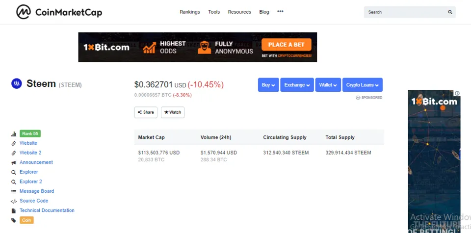
Task: Click the Rank 55 badge
Action: (x=30, y=133)
